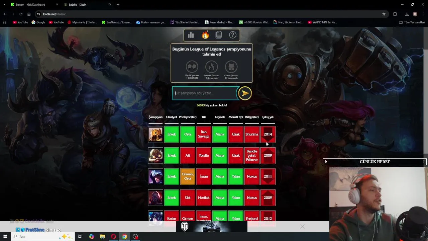
Task: Click the 'Menzil tipi' column header
Action: [236, 117]
